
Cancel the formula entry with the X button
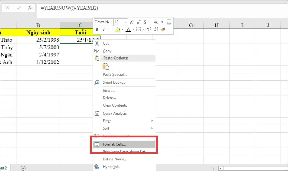click(x=8, y=8)
